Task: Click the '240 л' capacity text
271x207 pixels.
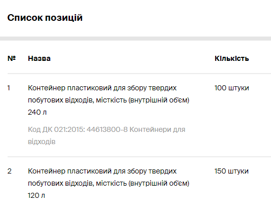Action: [x=37, y=112]
